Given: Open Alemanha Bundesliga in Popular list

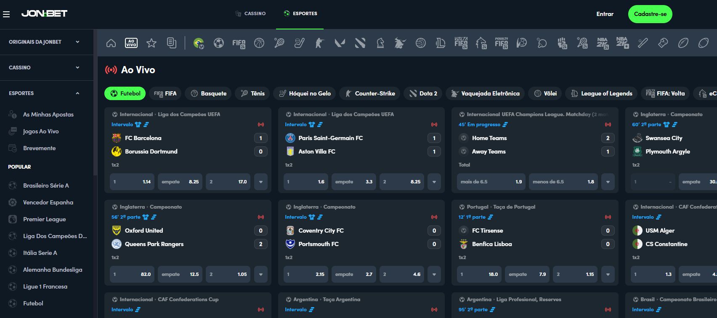Looking at the screenshot, I should click(53, 270).
